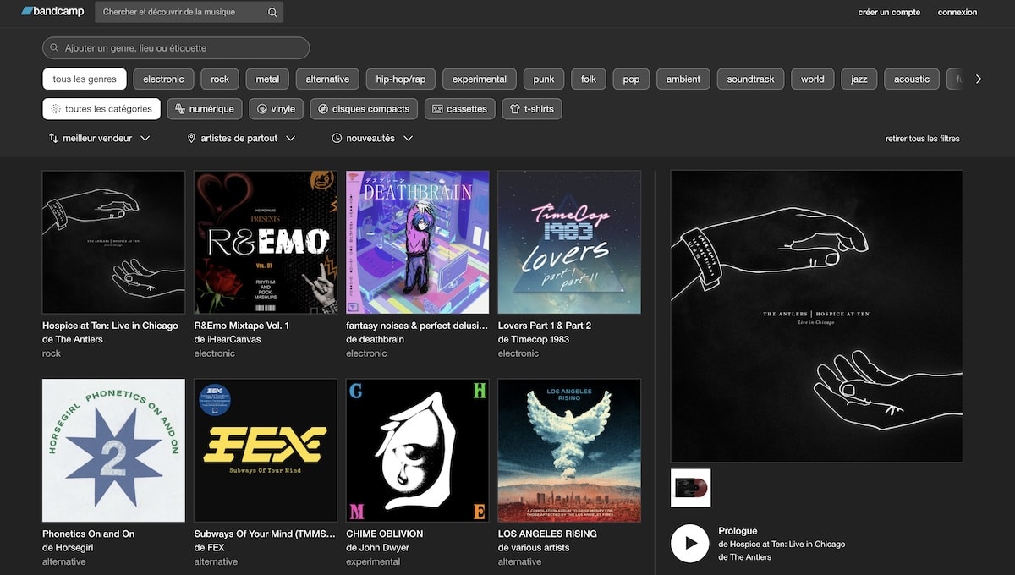Open Lovers Part 1 & Part 2 title
1015x575 pixels.
(545, 326)
